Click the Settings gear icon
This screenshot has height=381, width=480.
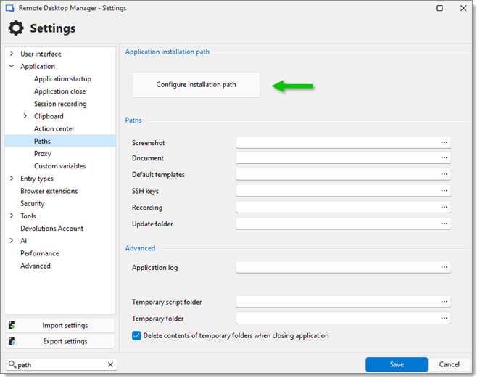[x=16, y=28]
